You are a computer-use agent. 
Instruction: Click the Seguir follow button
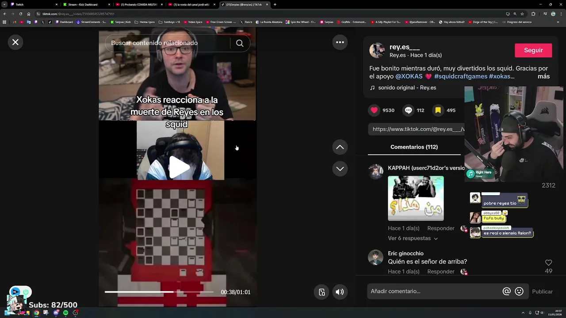pos(533,50)
